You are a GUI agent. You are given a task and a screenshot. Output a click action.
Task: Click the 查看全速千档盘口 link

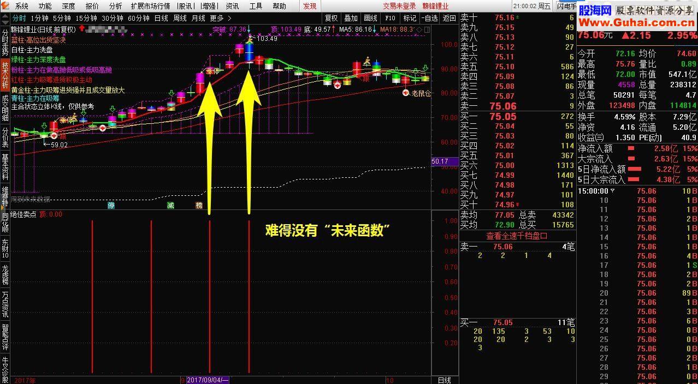click(517, 236)
